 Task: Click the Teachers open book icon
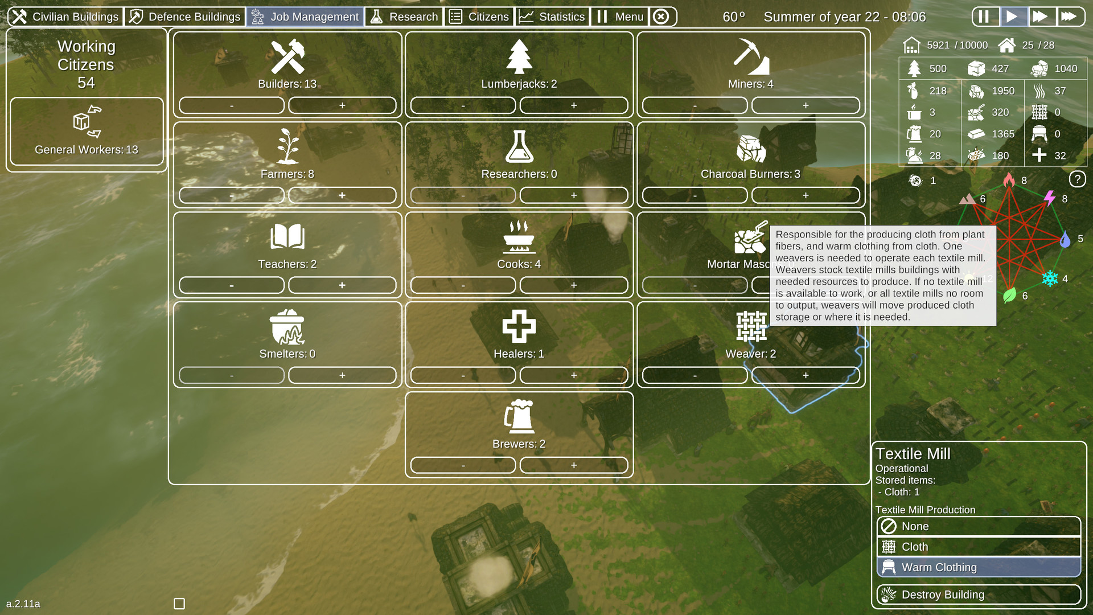point(287,236)
